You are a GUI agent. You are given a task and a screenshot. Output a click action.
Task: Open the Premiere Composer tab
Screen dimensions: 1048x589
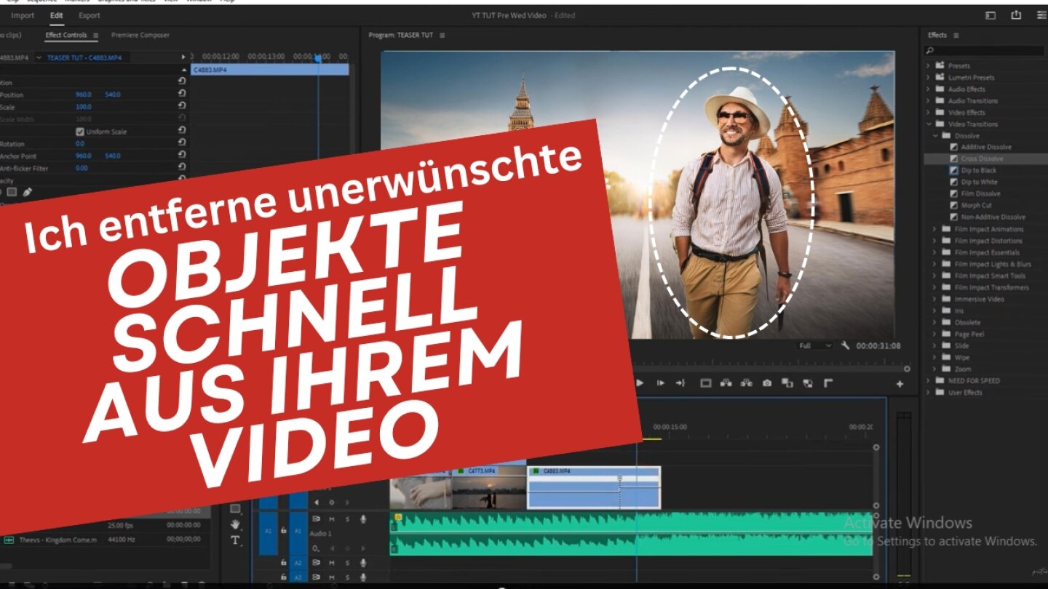pos(140,35)
